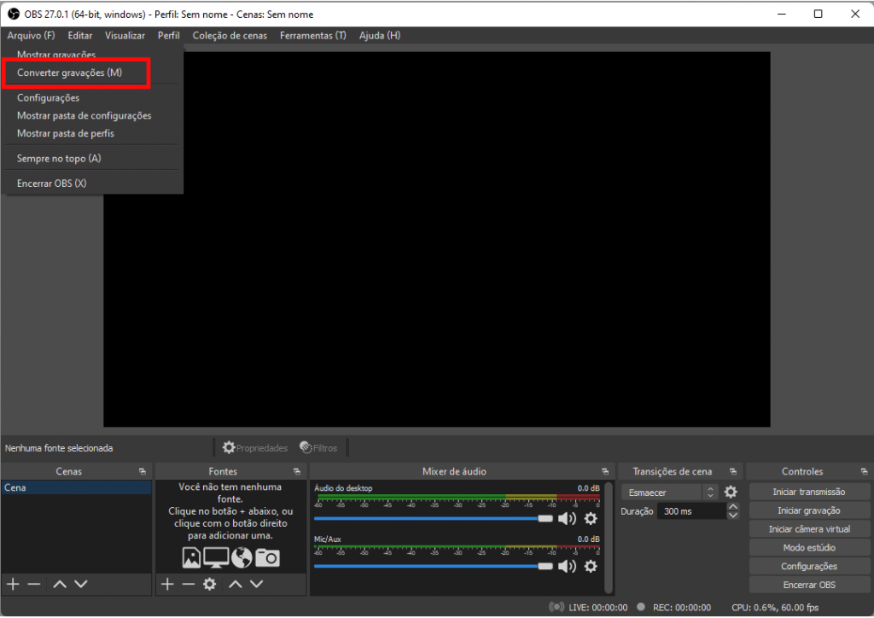Toggle Modo estúdio button
The image size is (874, 618).
[x=808, y=548]
